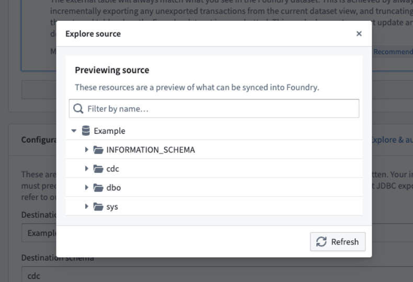Select the INFORMATION_SCHEMA tree label
This screenshot has width=413, height=282.
(151, 150)
